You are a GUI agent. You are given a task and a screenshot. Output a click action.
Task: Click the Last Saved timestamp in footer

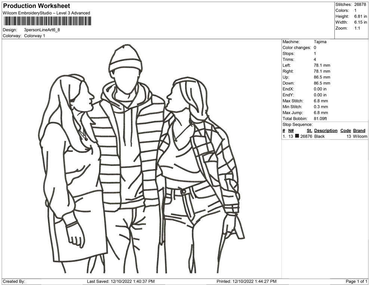(x=121, y=281)
